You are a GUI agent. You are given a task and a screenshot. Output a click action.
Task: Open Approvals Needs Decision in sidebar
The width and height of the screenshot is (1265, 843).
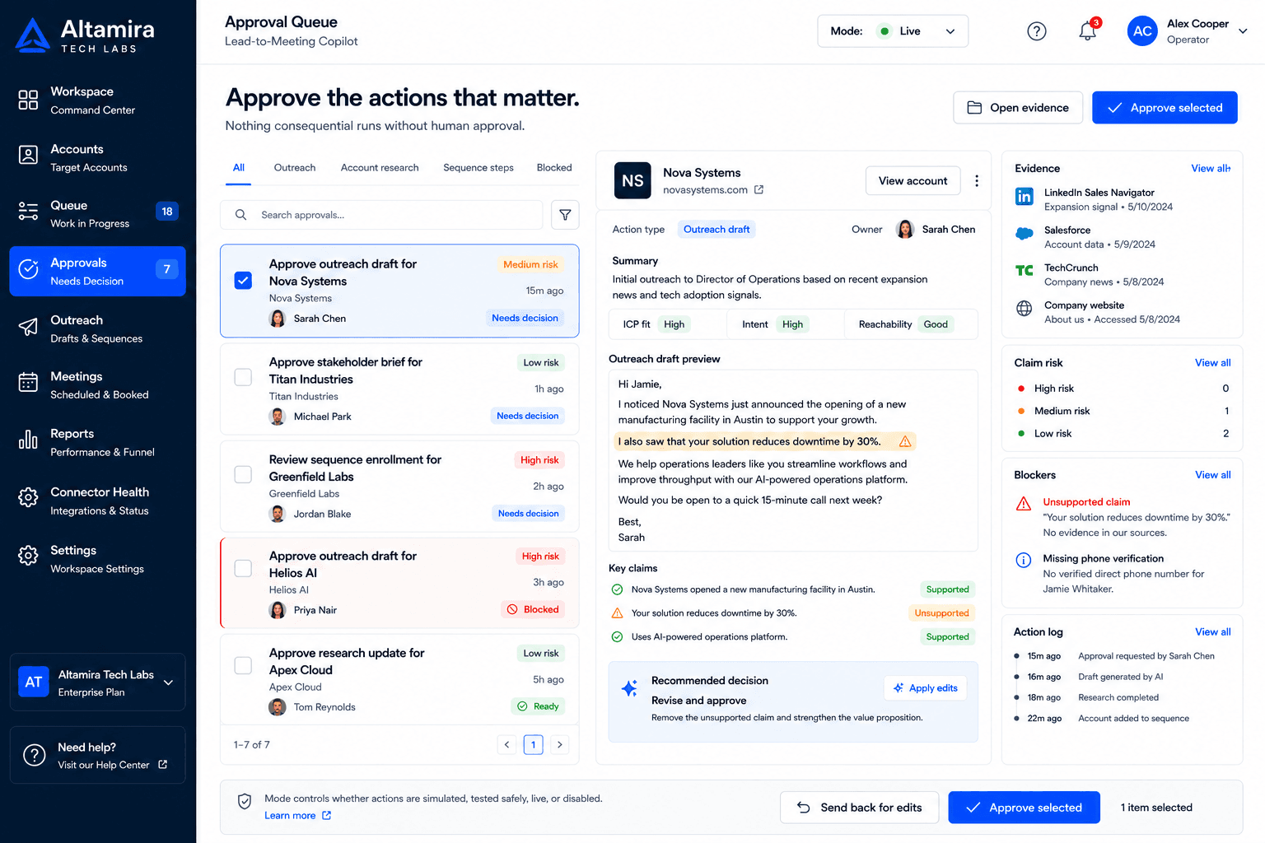98,271
